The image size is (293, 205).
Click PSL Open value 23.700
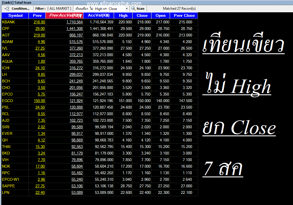[x=164, y=107]
